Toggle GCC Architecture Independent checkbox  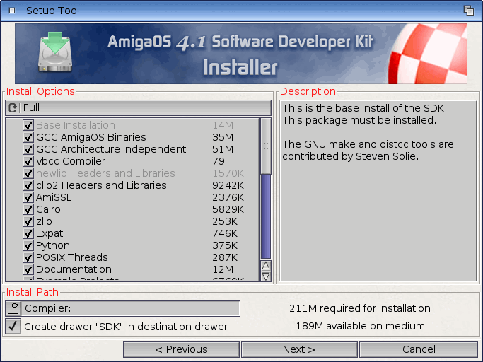tap(28, 149)
